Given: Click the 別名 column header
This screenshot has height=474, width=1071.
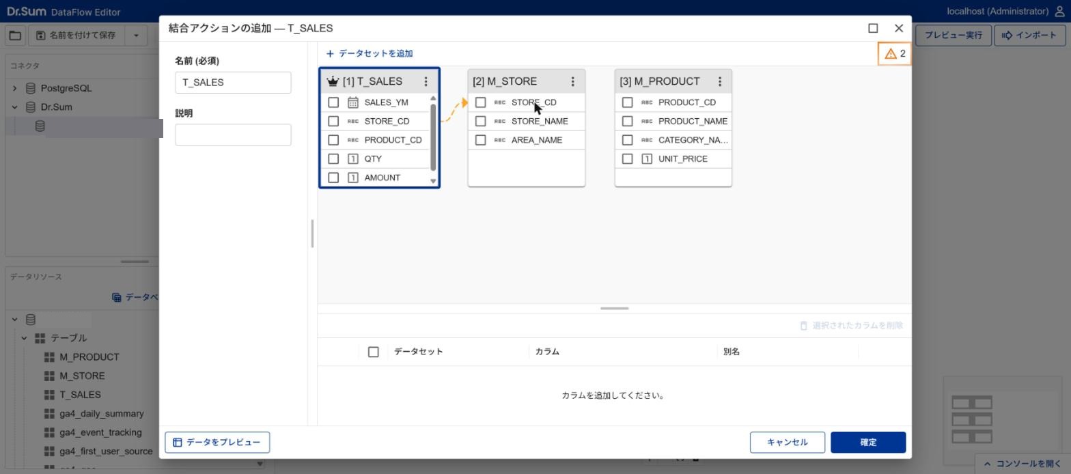Looking at the screenshot, I should pos(732,352).
